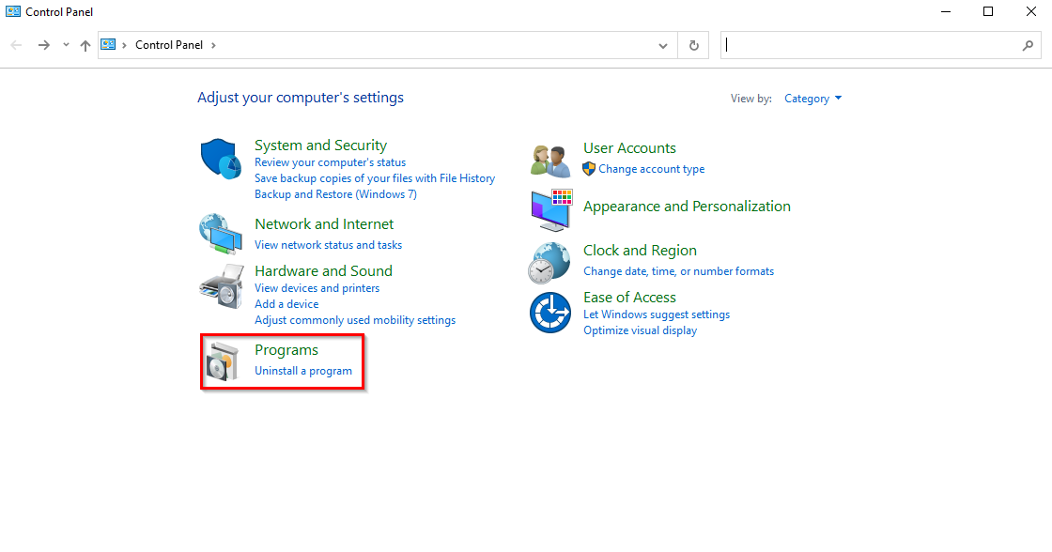Open the Programs heading link

point(286,350)
